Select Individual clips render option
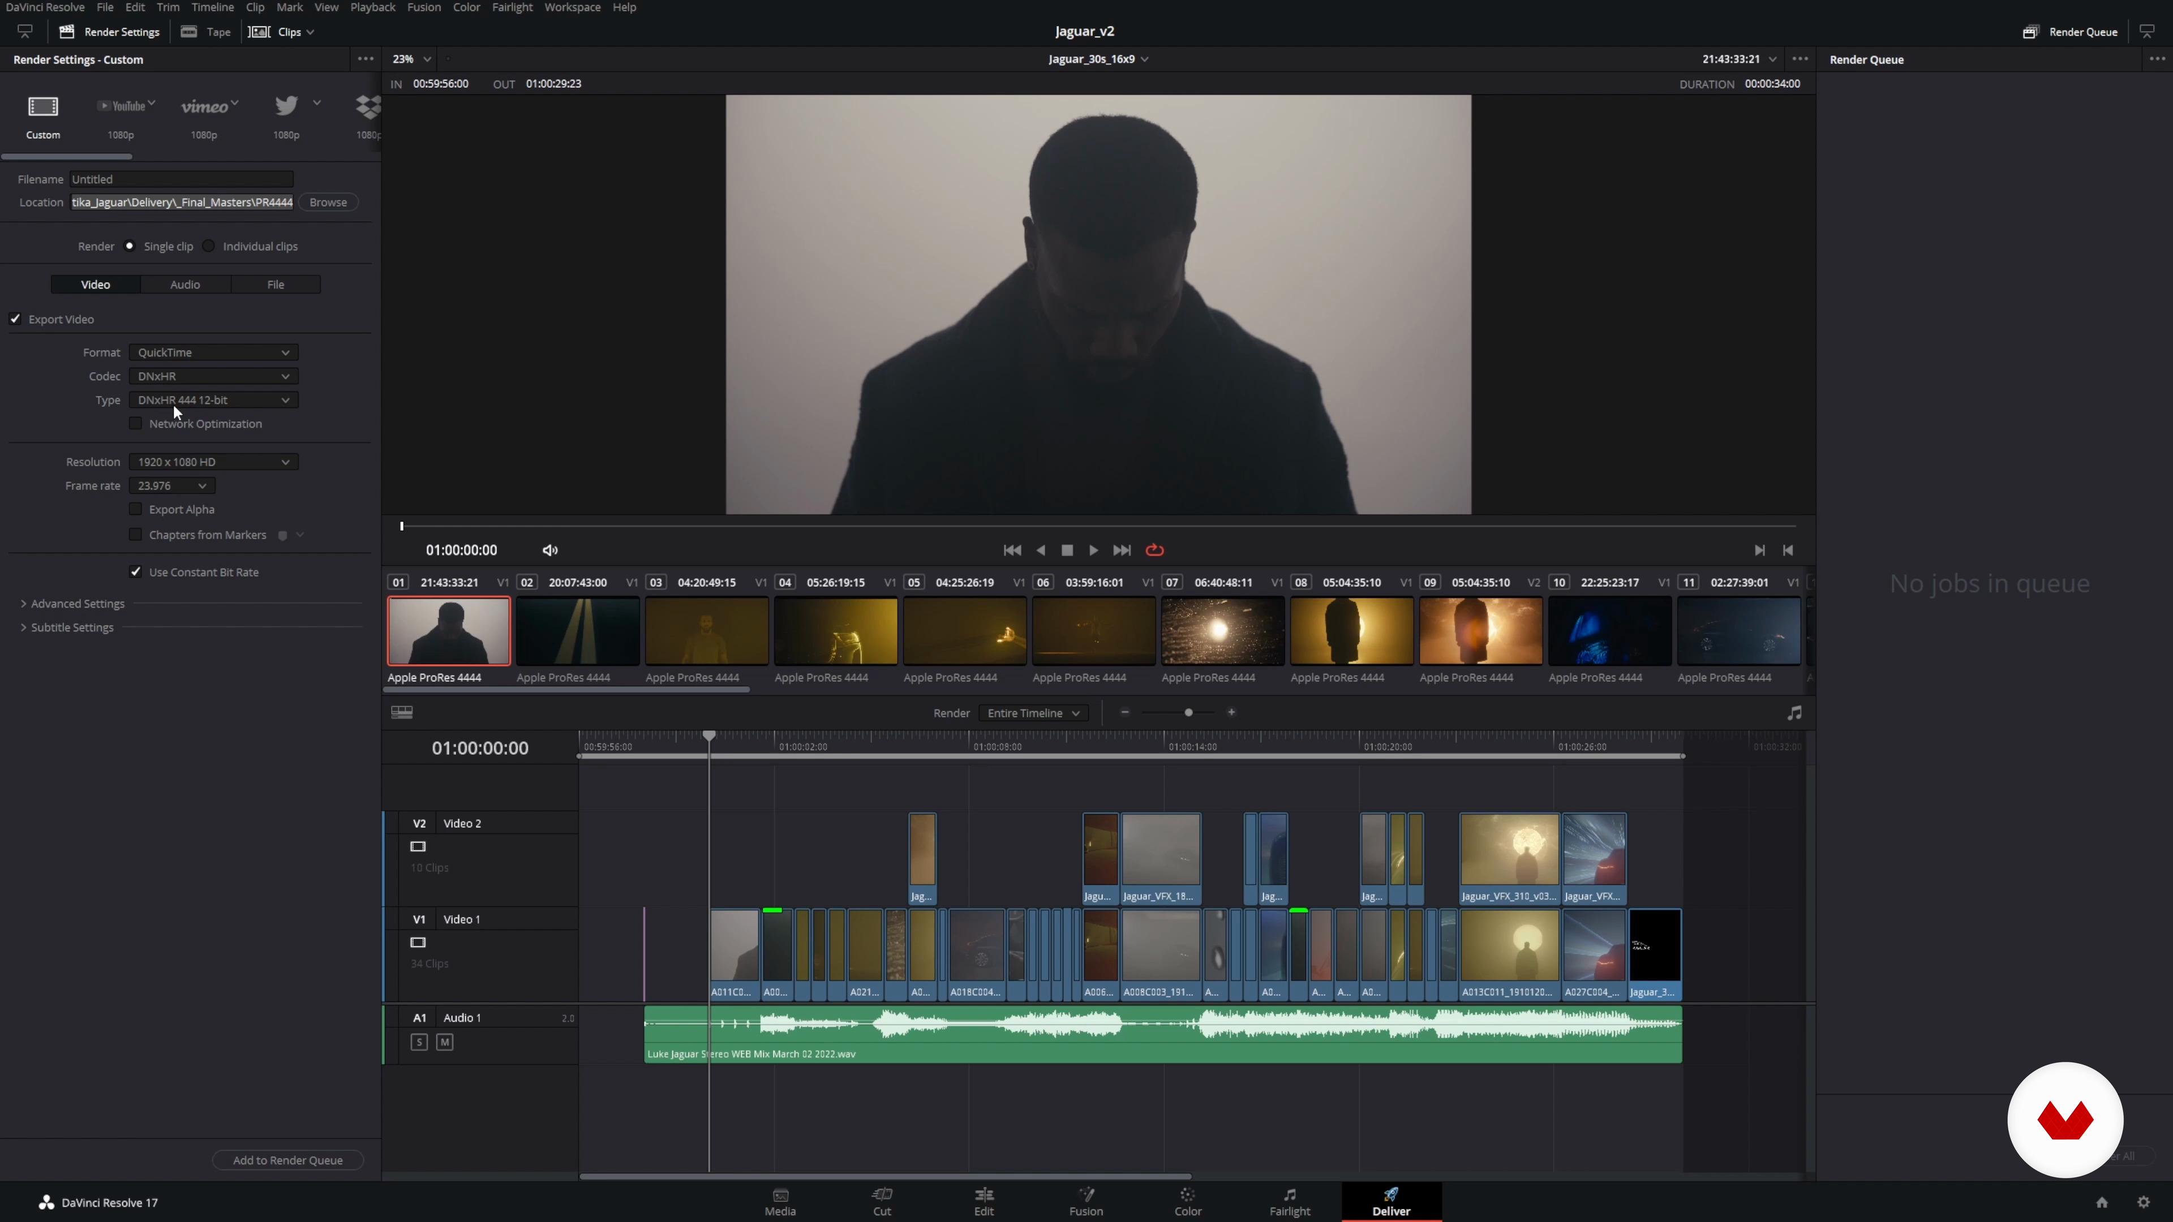The width and height of the screenshot is (2173, 1222). pos(208,246)
